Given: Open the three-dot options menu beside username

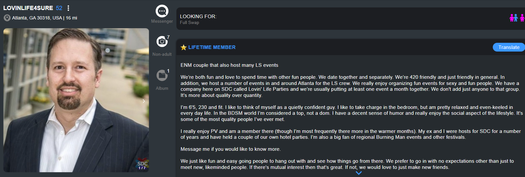Looking at the screenshot, I should [68, 8].
